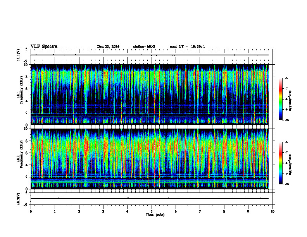This screenshot has height=237, width=307.
Task: Select the date text "Dec. 23, 2024"
Action: click(x=108, y=46)
